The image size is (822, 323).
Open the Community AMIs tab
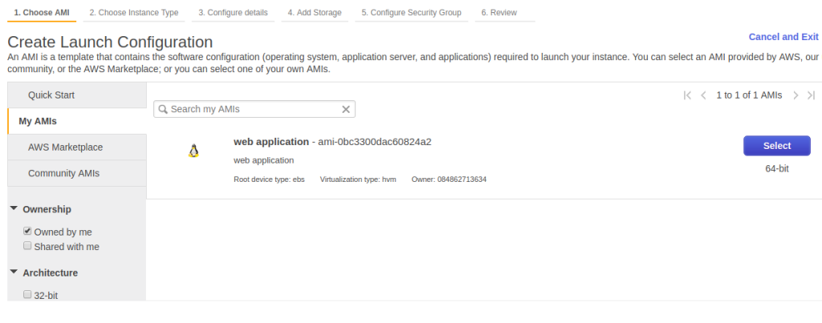[x=63, y=173]
